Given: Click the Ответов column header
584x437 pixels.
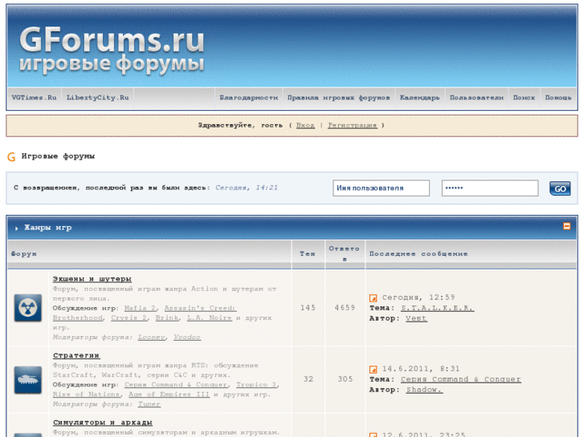Looking at the screenshot, I should (344, 254).
